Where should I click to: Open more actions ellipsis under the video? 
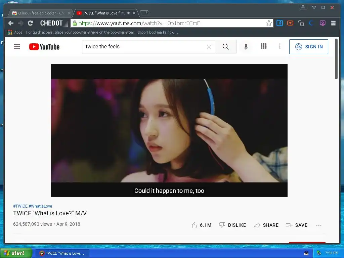(x=319, y=225)
